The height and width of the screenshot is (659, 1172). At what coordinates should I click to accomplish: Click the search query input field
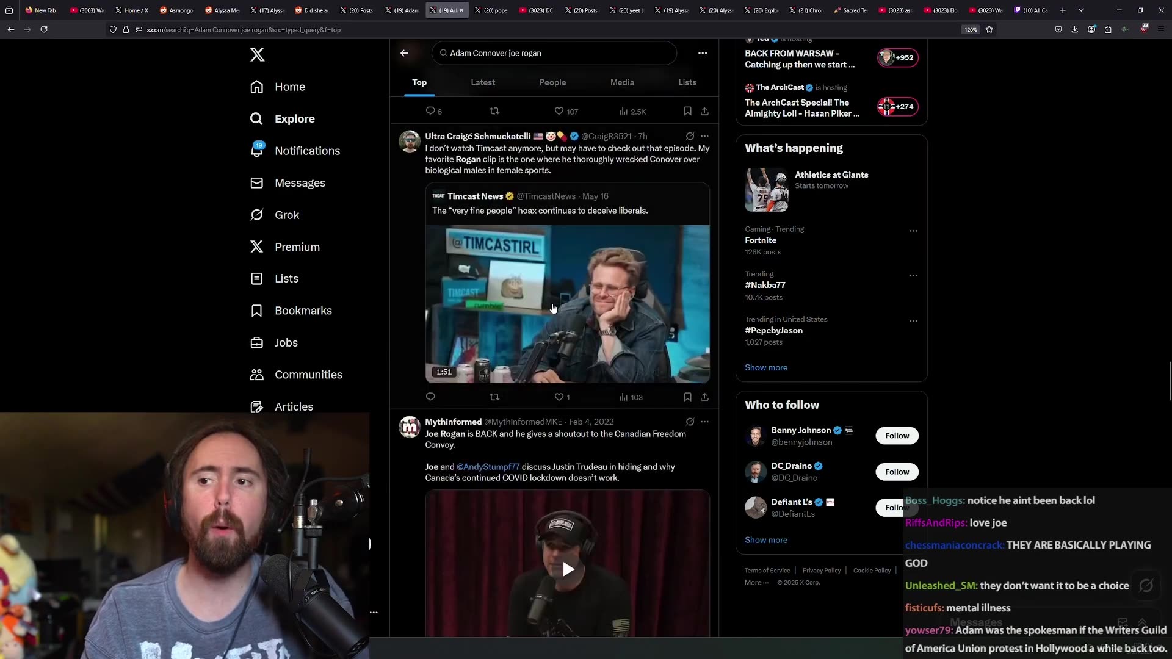click(x=554, y=53)
